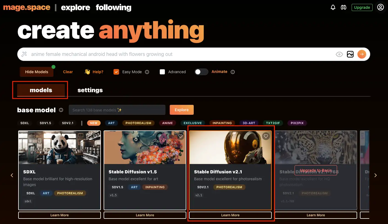
Task: Favorite the SDXL model with heart icon
Action: pos(95,136)
